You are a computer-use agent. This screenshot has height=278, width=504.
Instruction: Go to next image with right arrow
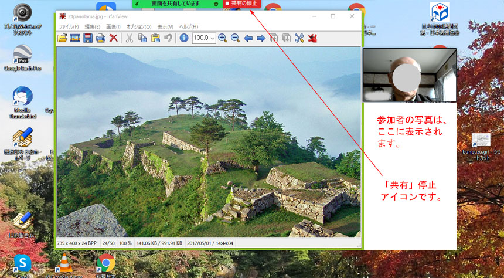(261, 39)
